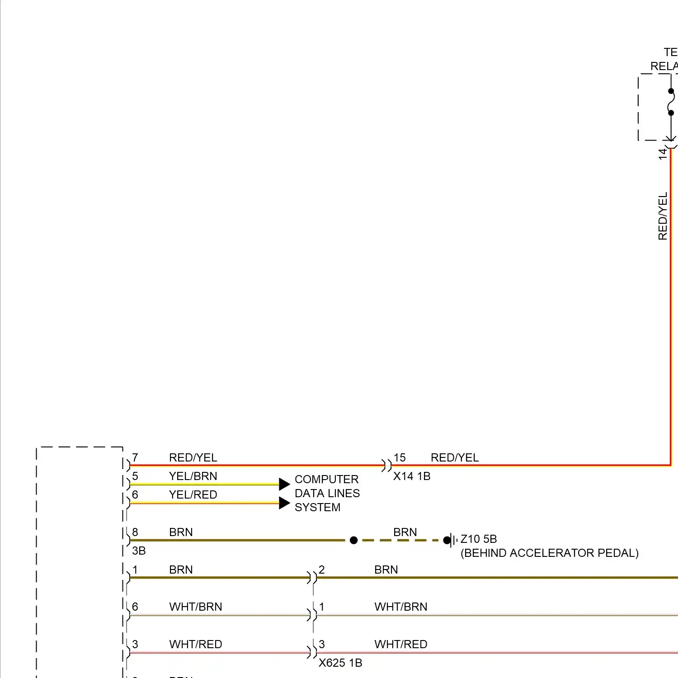Click the BRN label above dashed wire
Image resolution: width=678 pixels, height=678 pixels.
tap(405, 532)
